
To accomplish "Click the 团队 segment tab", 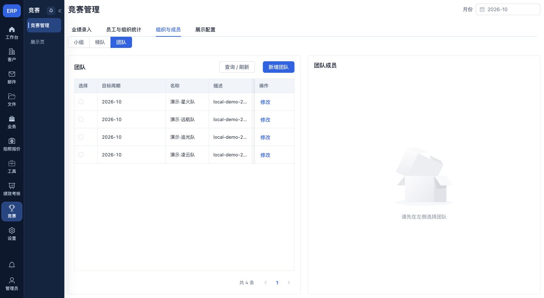I will (121, 42).
